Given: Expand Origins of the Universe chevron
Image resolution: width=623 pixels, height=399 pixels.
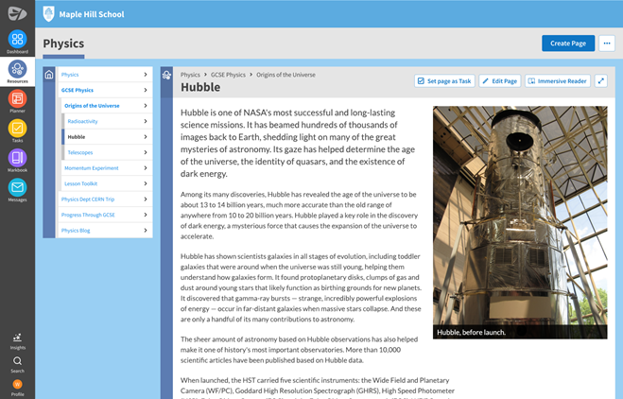Looking at the screenshot, I should coord(146,106).
